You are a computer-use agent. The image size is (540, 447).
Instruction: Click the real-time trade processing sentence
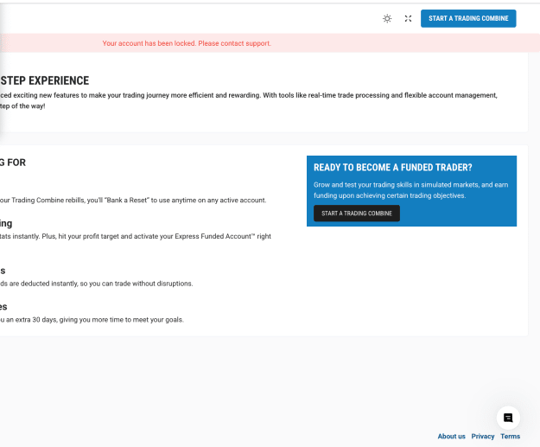click(249, 100)
